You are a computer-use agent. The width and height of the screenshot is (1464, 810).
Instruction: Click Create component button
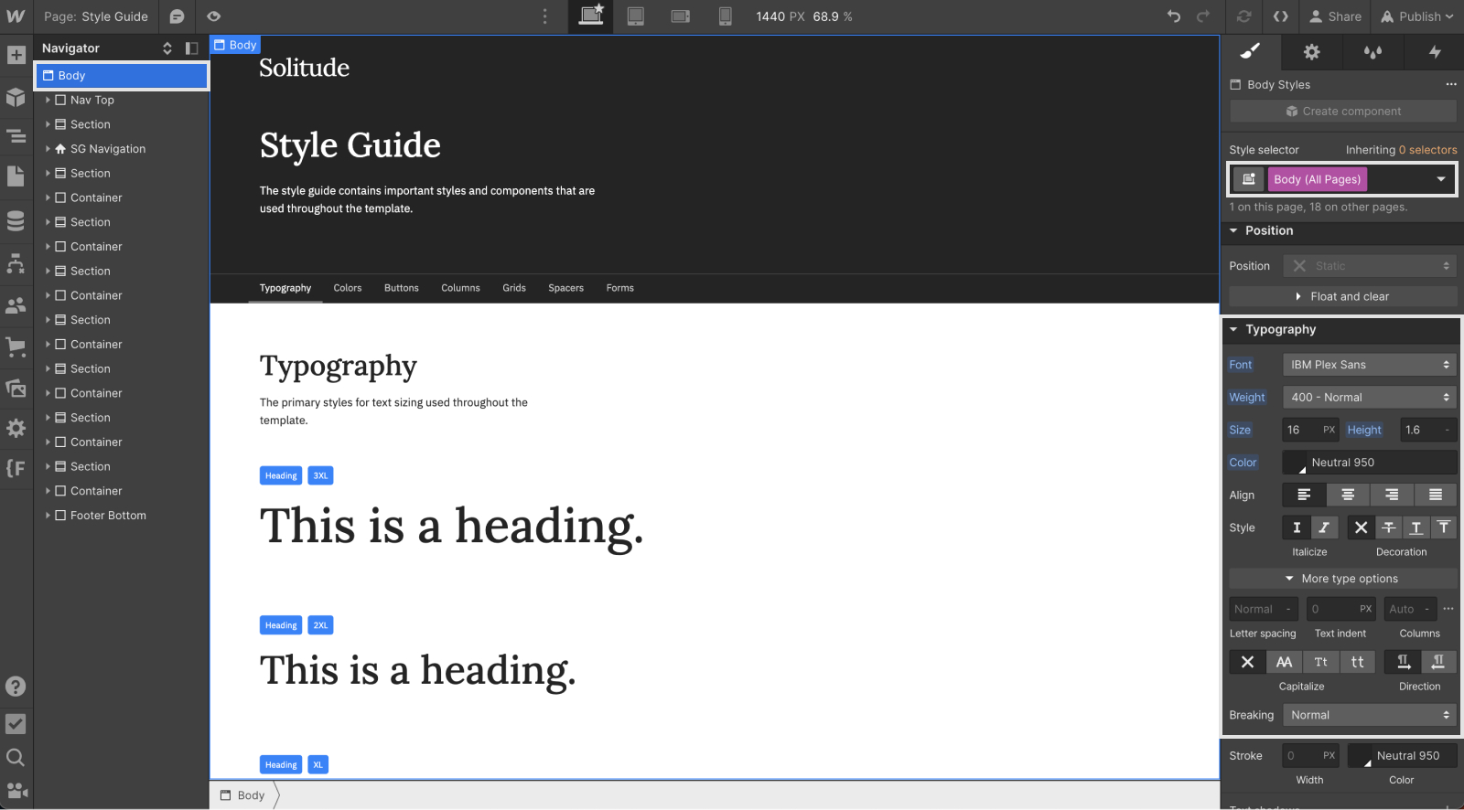[x=1342, y=112]
